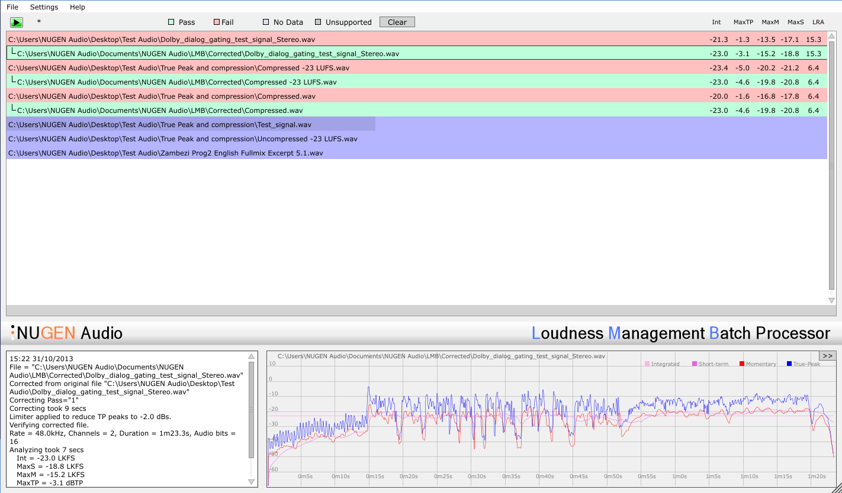
Task: Expand the graph with the >> button
Action: point(827,356)
